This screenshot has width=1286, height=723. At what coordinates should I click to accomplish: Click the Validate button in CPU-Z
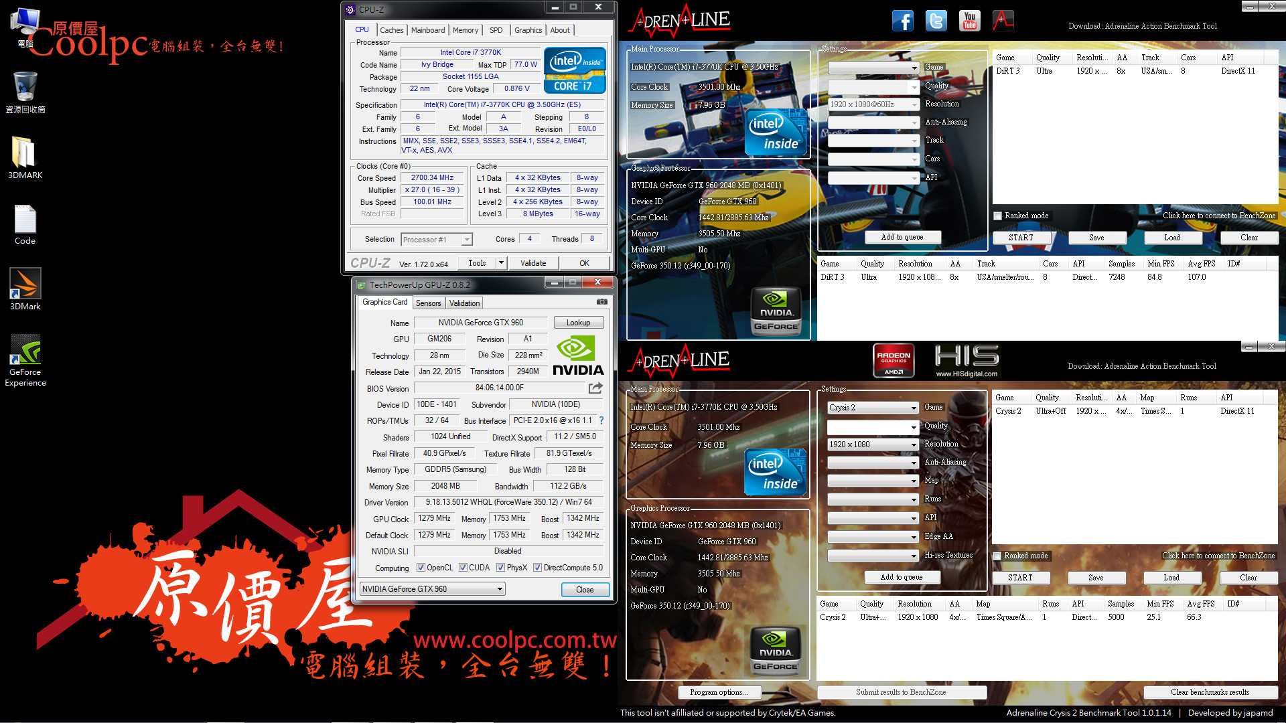(x=533, y=263)
